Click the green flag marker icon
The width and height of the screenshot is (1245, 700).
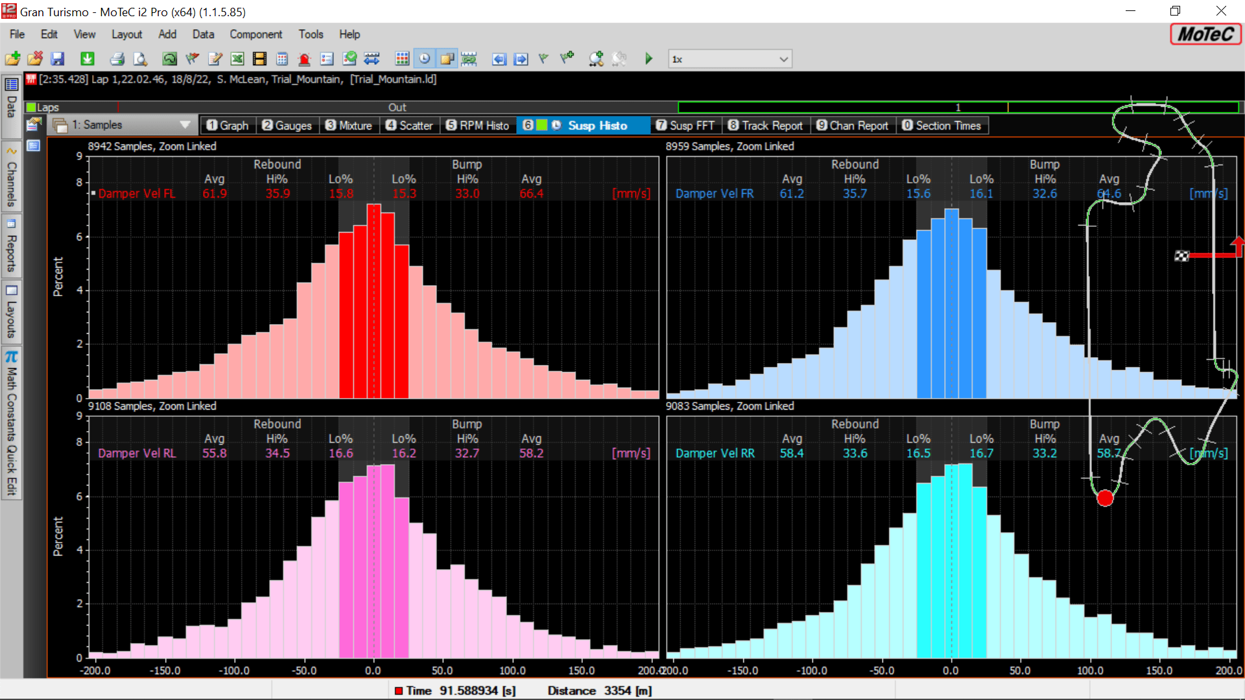click(x=543, y=59)
